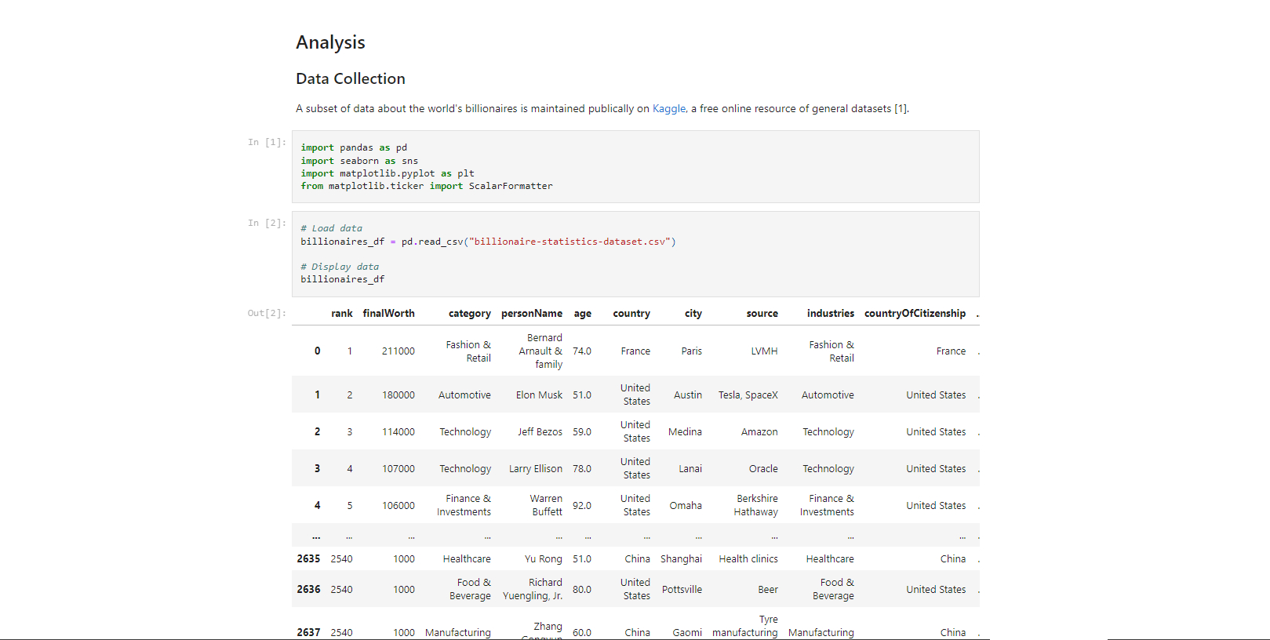Click the 'source' column header
Image resolution: width=1270 pixels, height=640 pixels.
coord(762,314)
